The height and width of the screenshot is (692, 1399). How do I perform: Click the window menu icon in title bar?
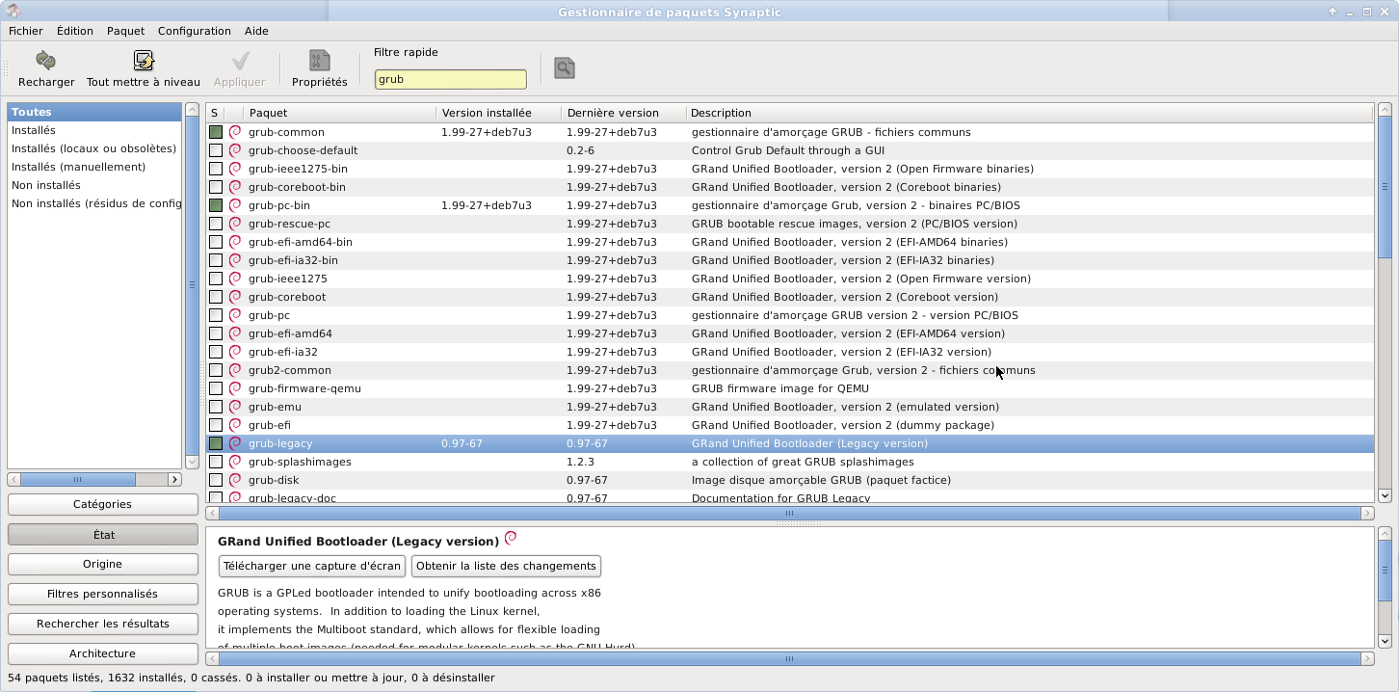pyautogui.click(x=12, y=12)
